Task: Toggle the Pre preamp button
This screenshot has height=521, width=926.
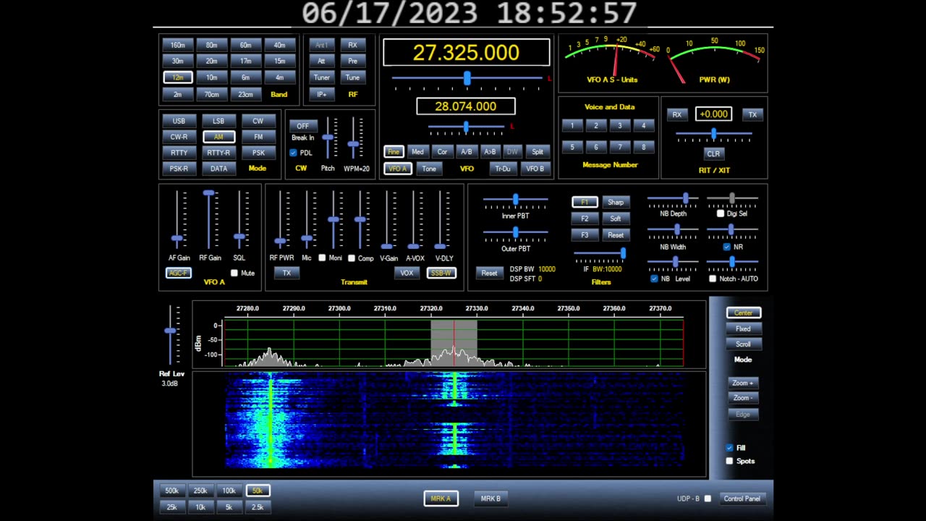Action: (352, 61)
